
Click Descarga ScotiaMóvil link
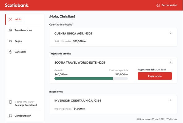pos(26,105)
